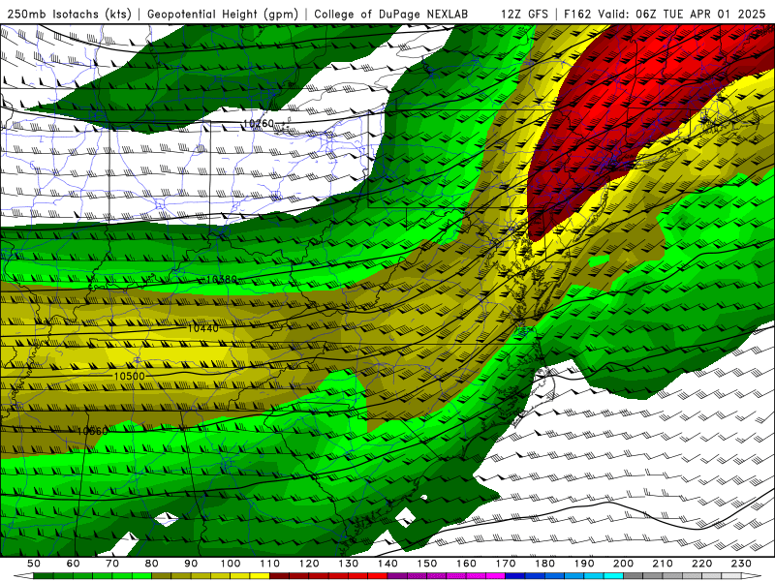Click the 90 value on the color scale
The image size is (775, 581).
tap(191, 564)
